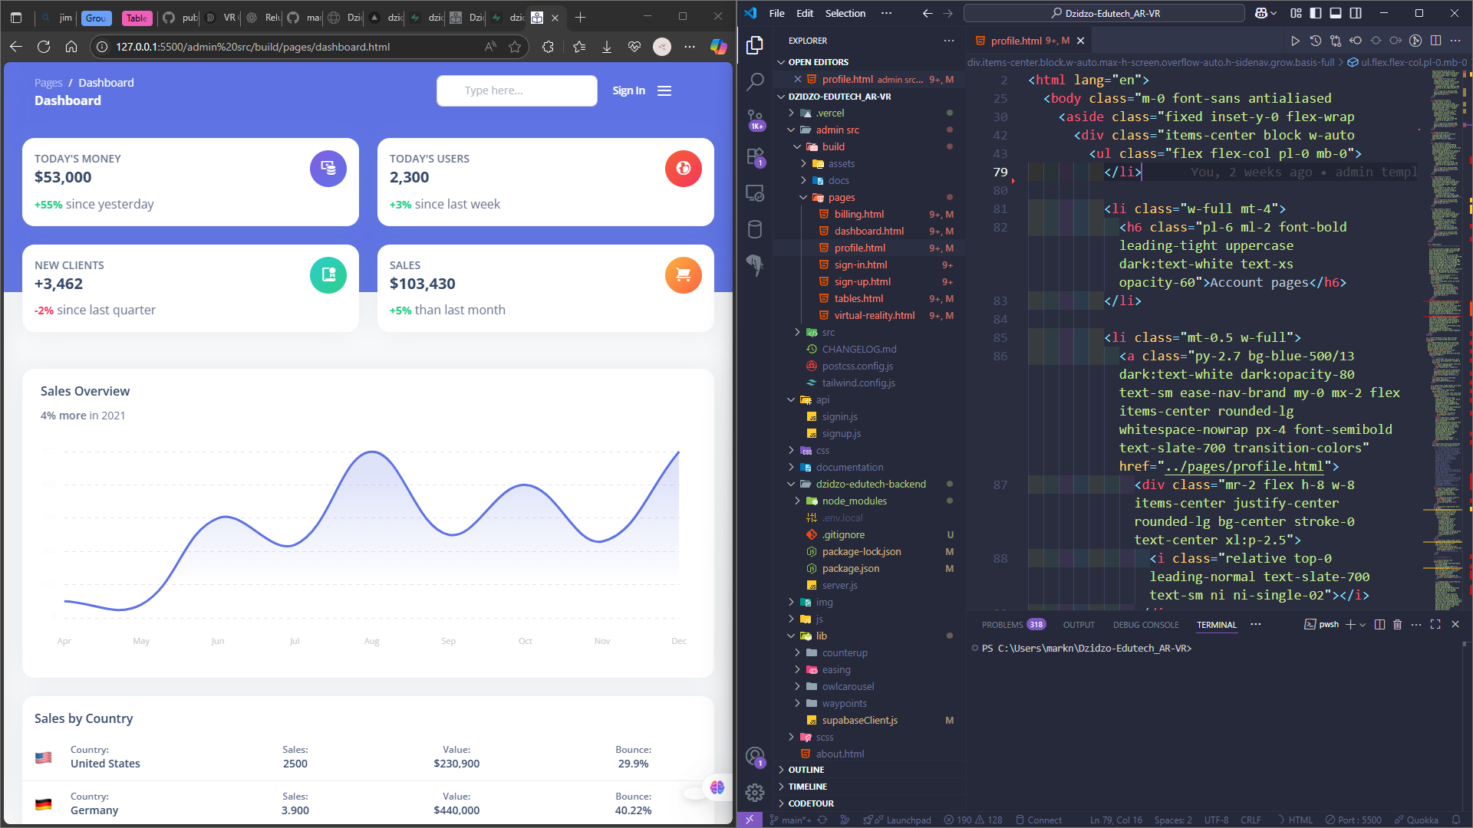1473x828 pixels.
Task: Click the Run play icon in the editor toolbar
Action: click(1295, 41)
